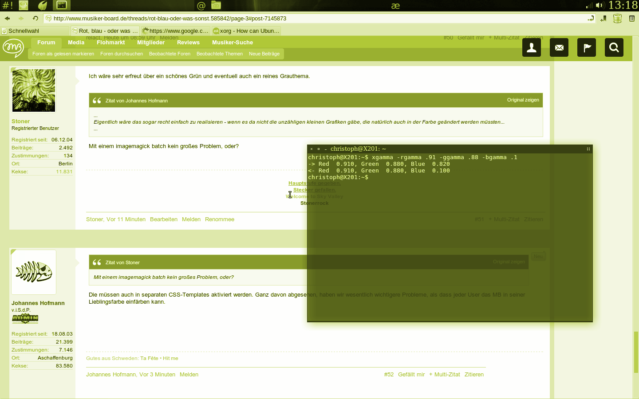
Task: Click the speaker volume icon in the panel
Action: pos(600,5)
